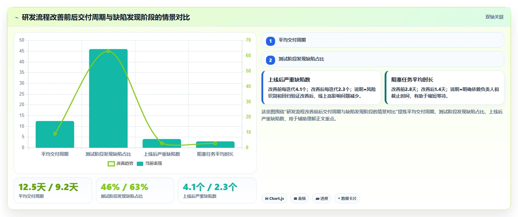Click the 上线后严重缺陷数 bar
518x217 pixels.
pyautogui.click(x=162, y=143)
